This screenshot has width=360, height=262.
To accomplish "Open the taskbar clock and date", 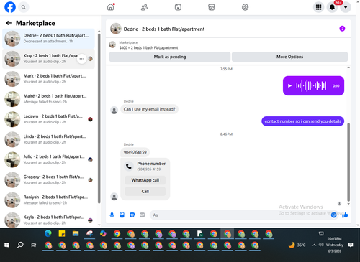I will pos(335,245).
